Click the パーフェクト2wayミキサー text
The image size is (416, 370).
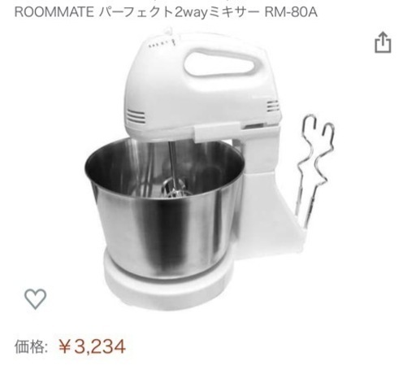[179, 12]
